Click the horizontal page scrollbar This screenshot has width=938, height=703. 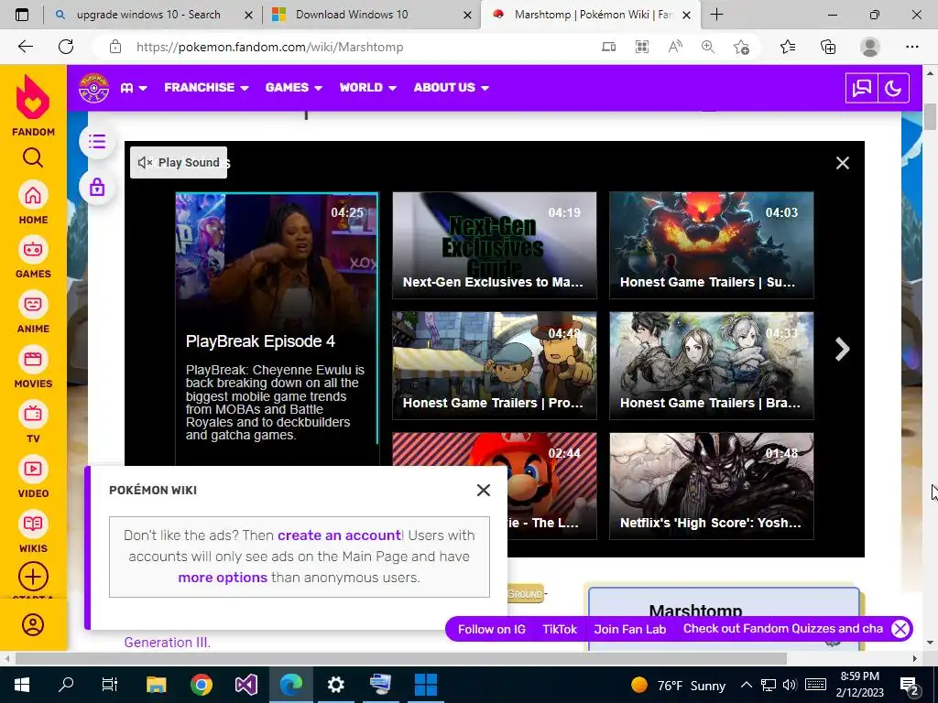click(x=401, y=659)
